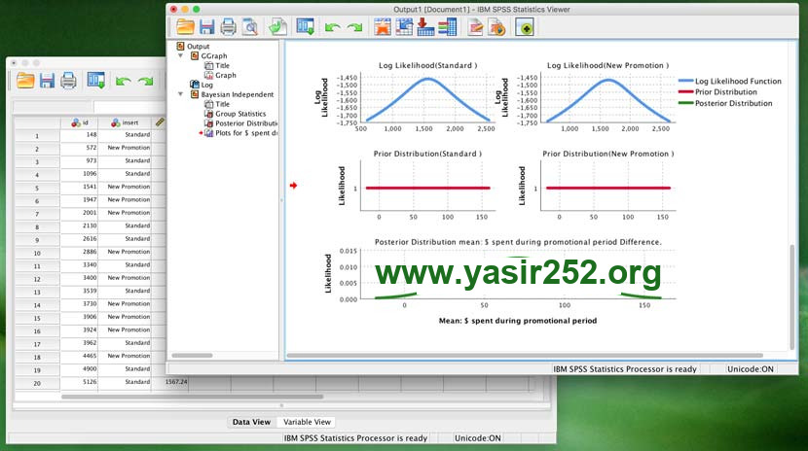Select row header 5 in Data Editor
Viewport: 808px width, 451px height.
pos(37,188)
